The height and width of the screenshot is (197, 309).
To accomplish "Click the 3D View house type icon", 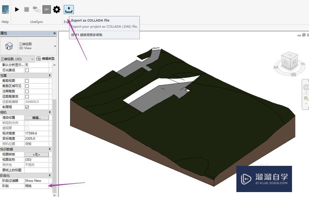I will coord(9,46).
